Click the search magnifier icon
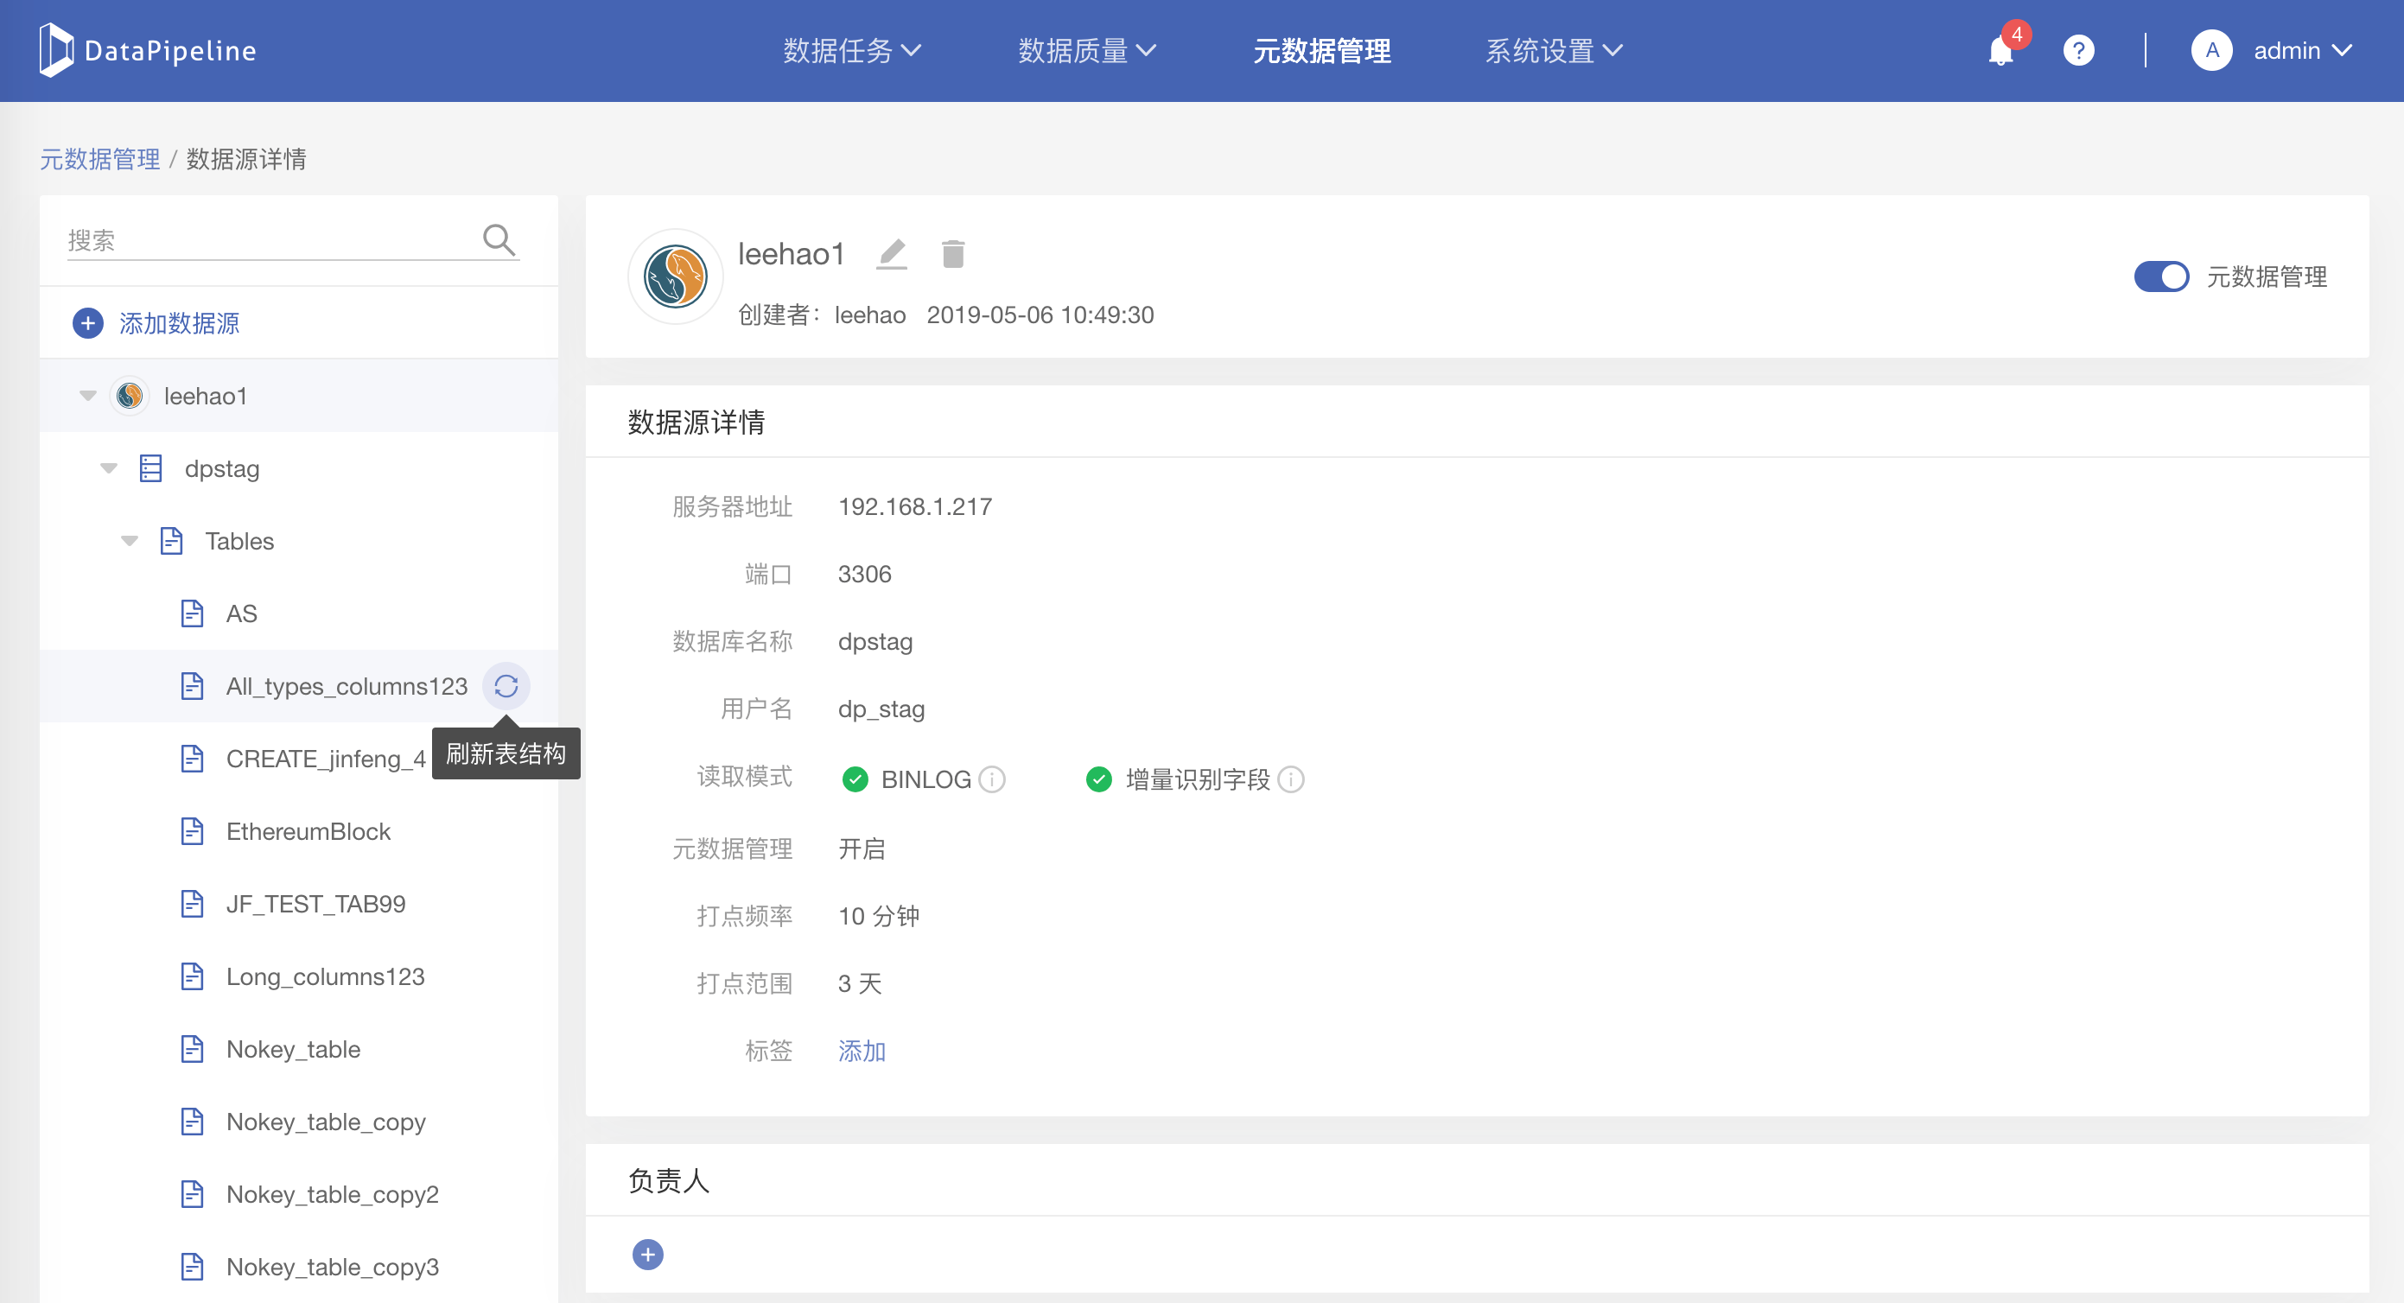This screenshot has height=1303, width=2404. 499,240
